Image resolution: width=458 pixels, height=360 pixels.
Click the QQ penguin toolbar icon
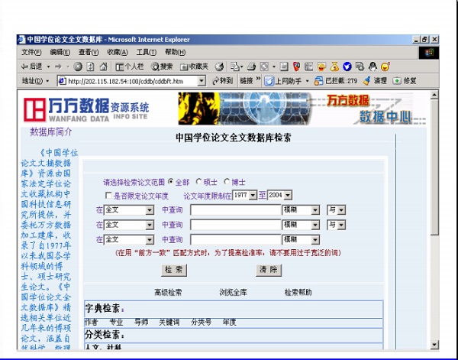coord(373,66)
